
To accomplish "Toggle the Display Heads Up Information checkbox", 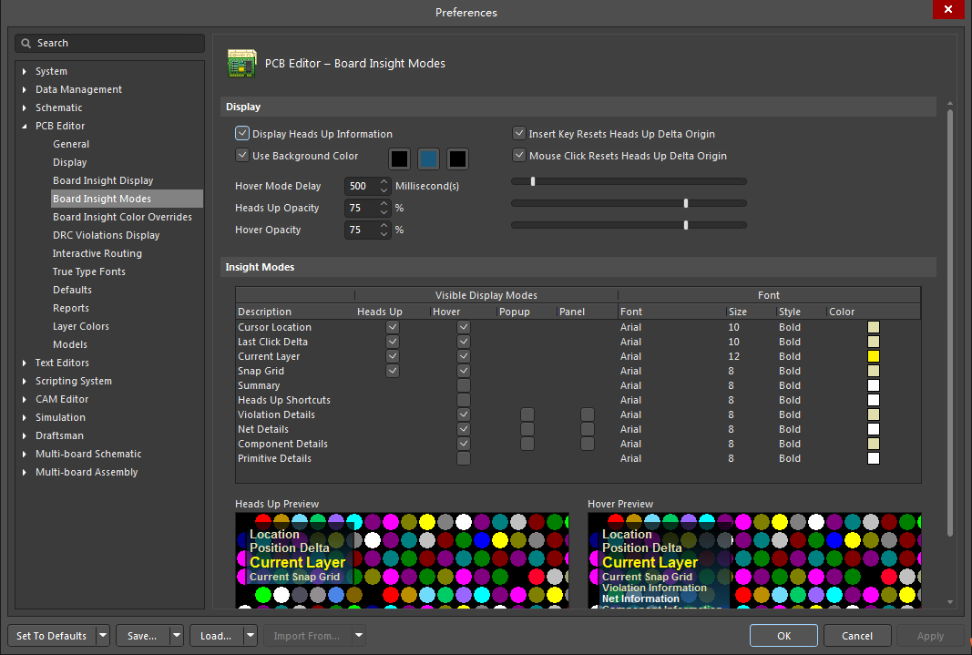I will [242, 133].
